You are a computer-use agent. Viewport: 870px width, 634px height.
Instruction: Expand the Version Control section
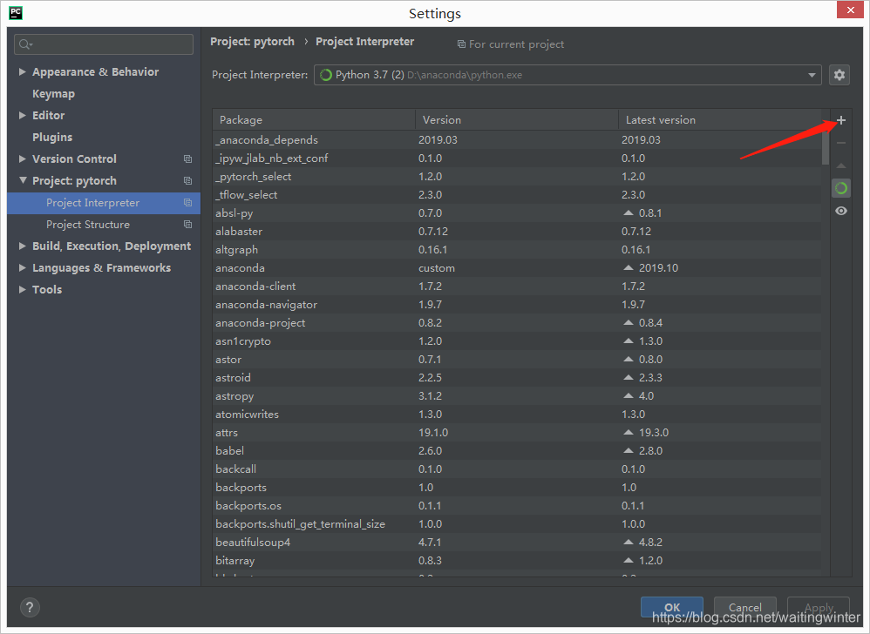(x=22, y=159)
